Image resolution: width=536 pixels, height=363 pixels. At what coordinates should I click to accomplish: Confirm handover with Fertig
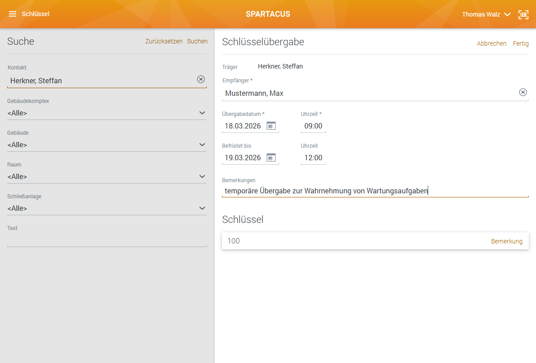coord(520,43)
